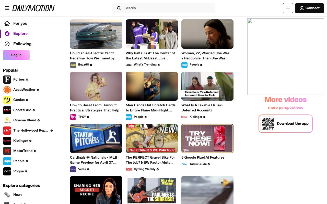Click the People sidebar logo
The image size is (327, 204).
pos(7,161)
